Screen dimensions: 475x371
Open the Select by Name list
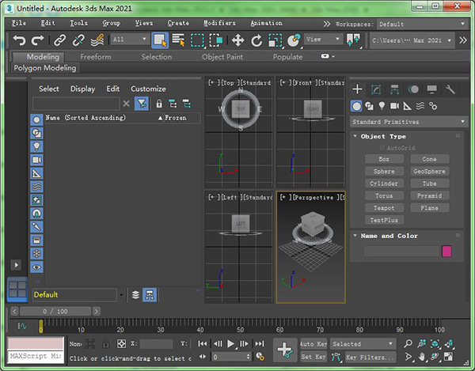[178, 40]
